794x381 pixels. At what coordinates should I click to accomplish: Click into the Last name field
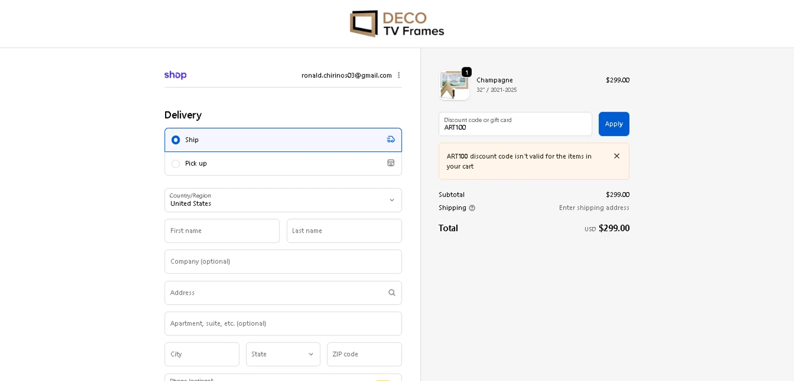point(344,231)
